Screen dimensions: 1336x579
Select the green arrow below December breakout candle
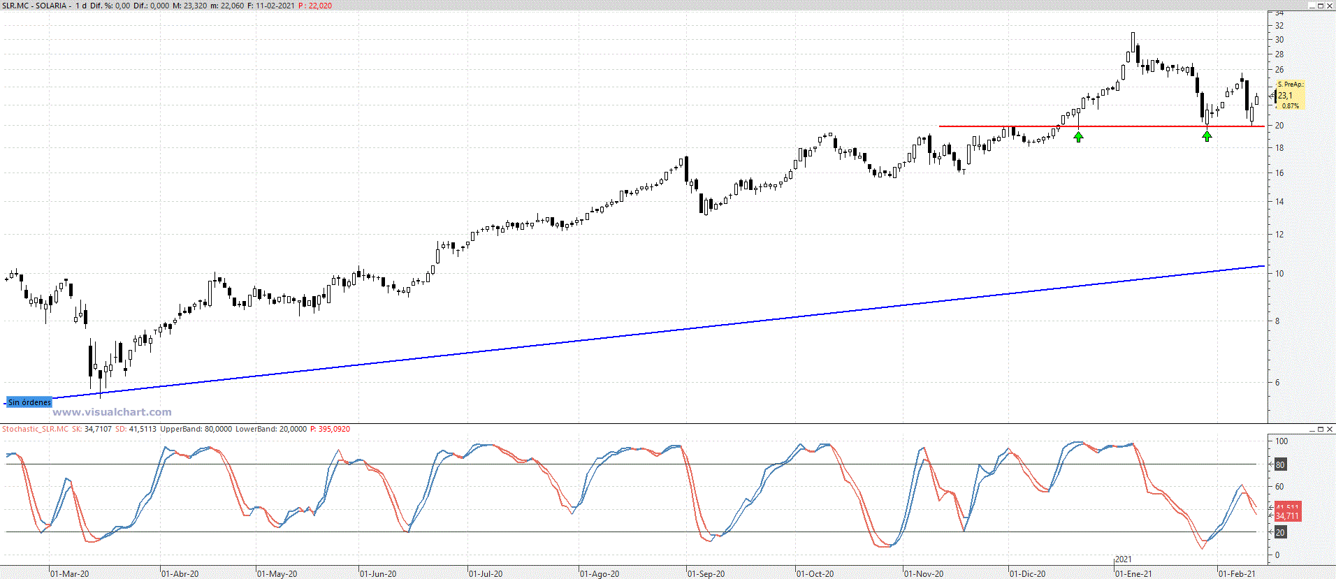pyautogui.click(x=1078, y=137)
